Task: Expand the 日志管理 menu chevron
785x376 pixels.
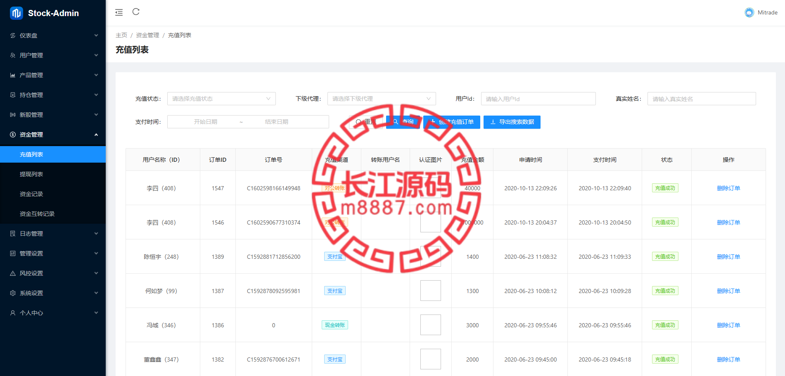Action: pos(96,234)
